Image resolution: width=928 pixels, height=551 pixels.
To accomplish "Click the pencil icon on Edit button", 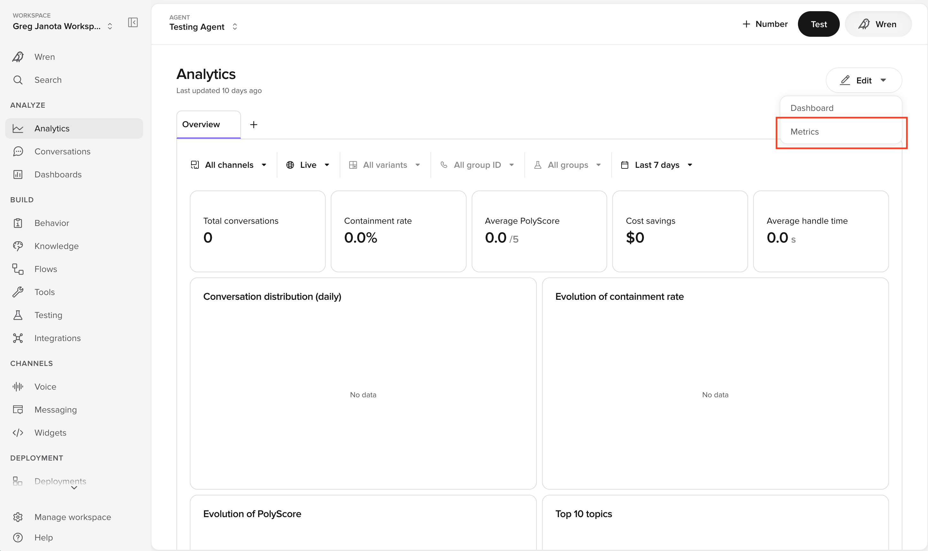I will click(845, 80).
